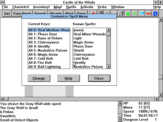This screenshot has width=163, height=122.
Task: Select Light in Known Spells list
Action: tap(90, 38)
